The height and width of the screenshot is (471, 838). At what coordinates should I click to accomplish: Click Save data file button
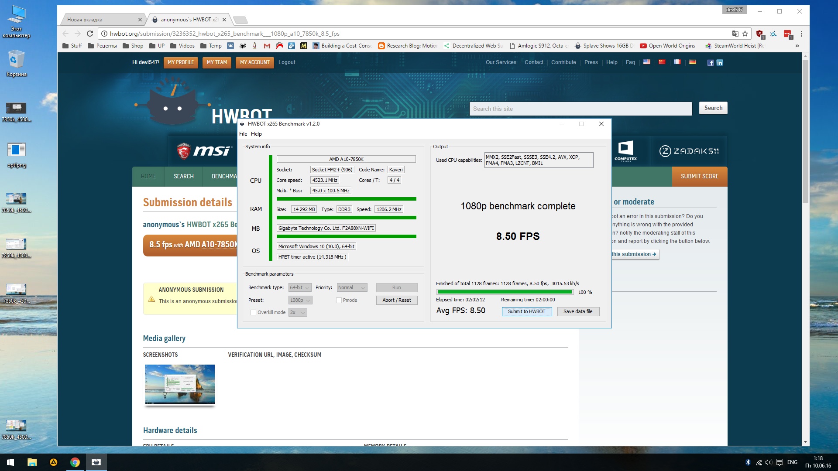point(578,311)
